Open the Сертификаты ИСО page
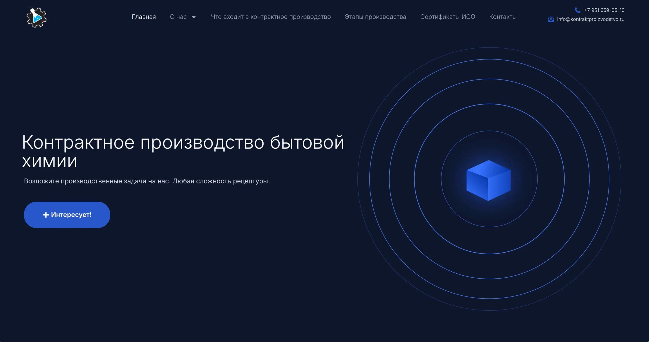Image resolution: width=649 pixels, height=342 pixels. [447, 17]
